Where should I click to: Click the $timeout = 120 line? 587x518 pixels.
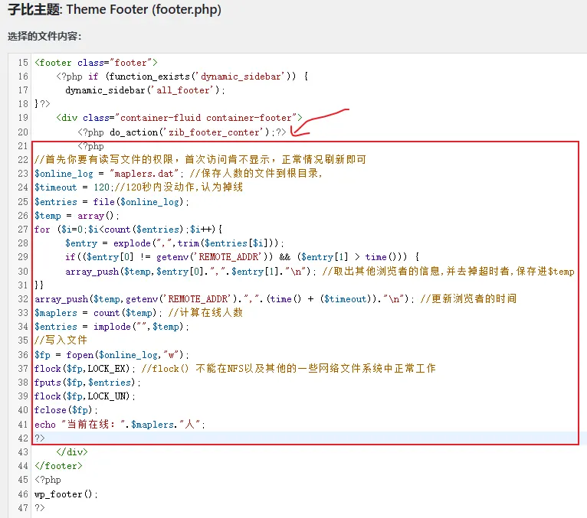tap(74, 187)
